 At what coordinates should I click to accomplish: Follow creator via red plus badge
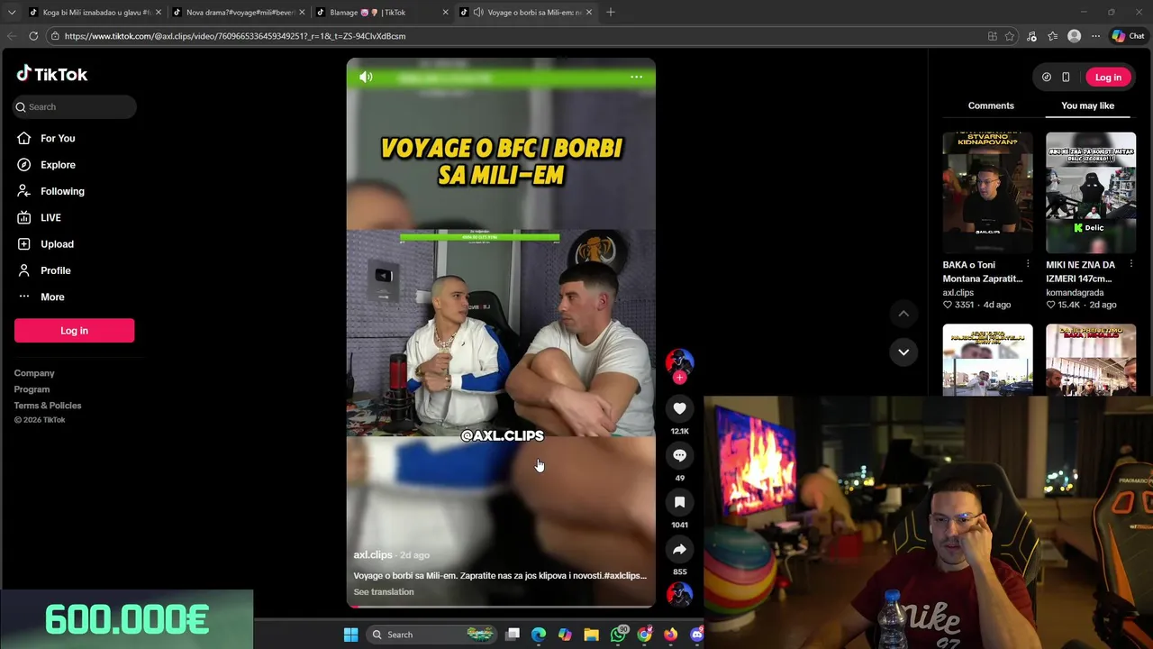pos(679,378)
